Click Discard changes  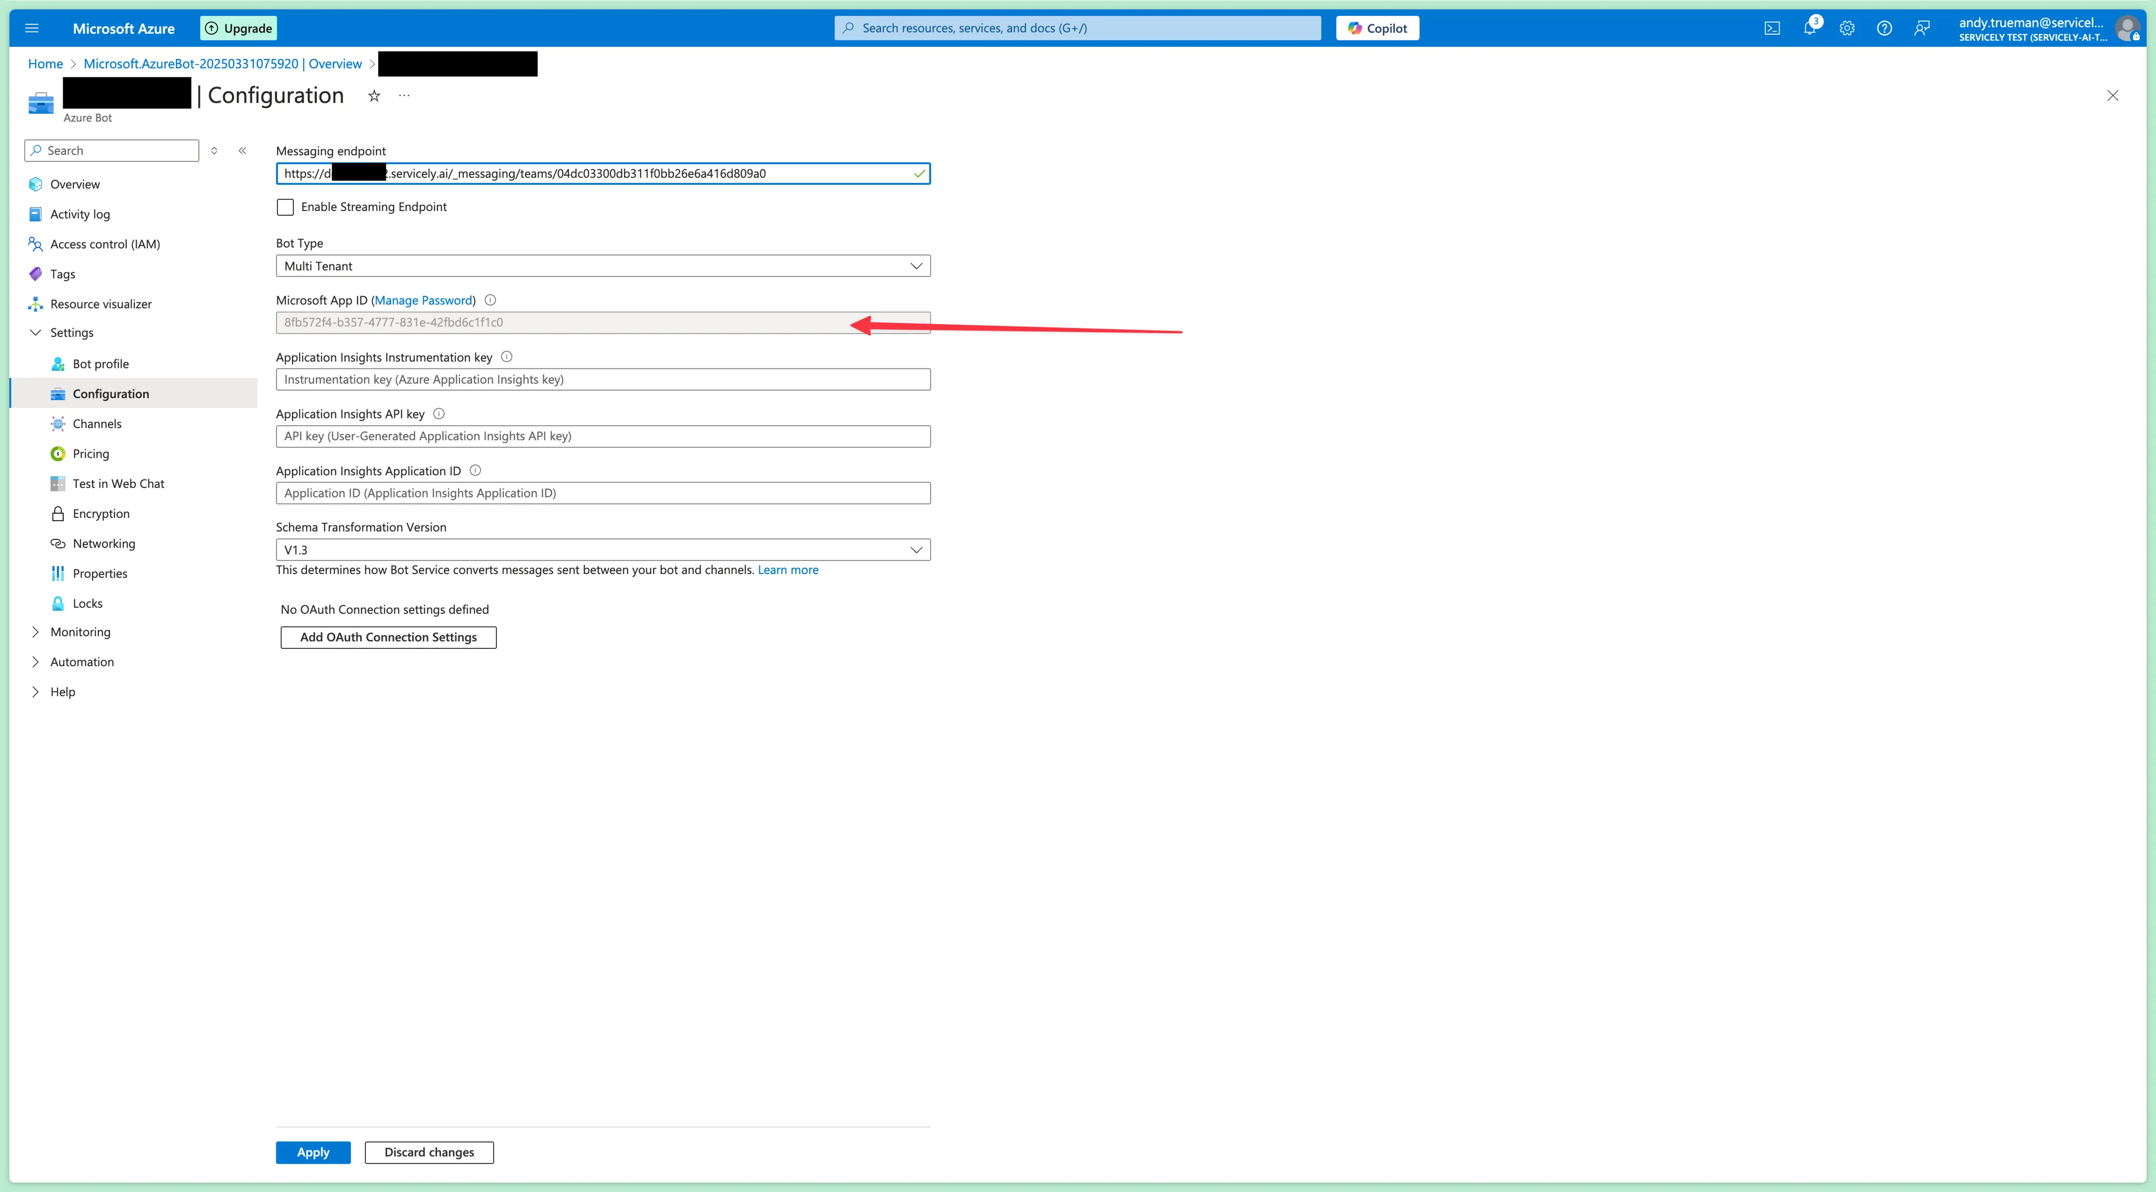428,1153
